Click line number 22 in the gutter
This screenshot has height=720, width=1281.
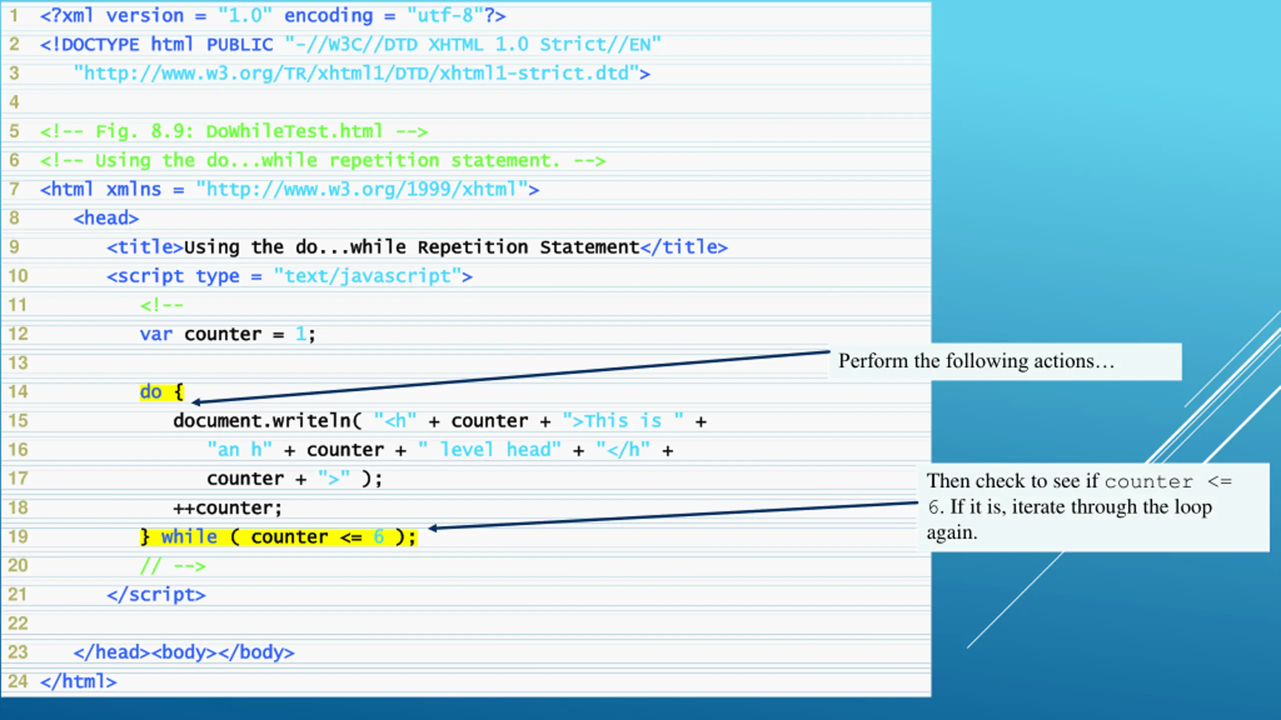click(x=18, y=623)
